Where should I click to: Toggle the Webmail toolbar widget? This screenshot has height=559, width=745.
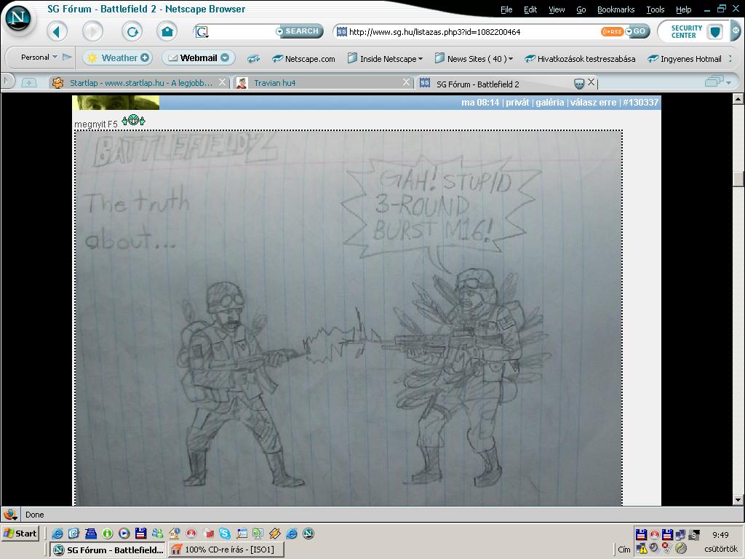tap(198, 58)
